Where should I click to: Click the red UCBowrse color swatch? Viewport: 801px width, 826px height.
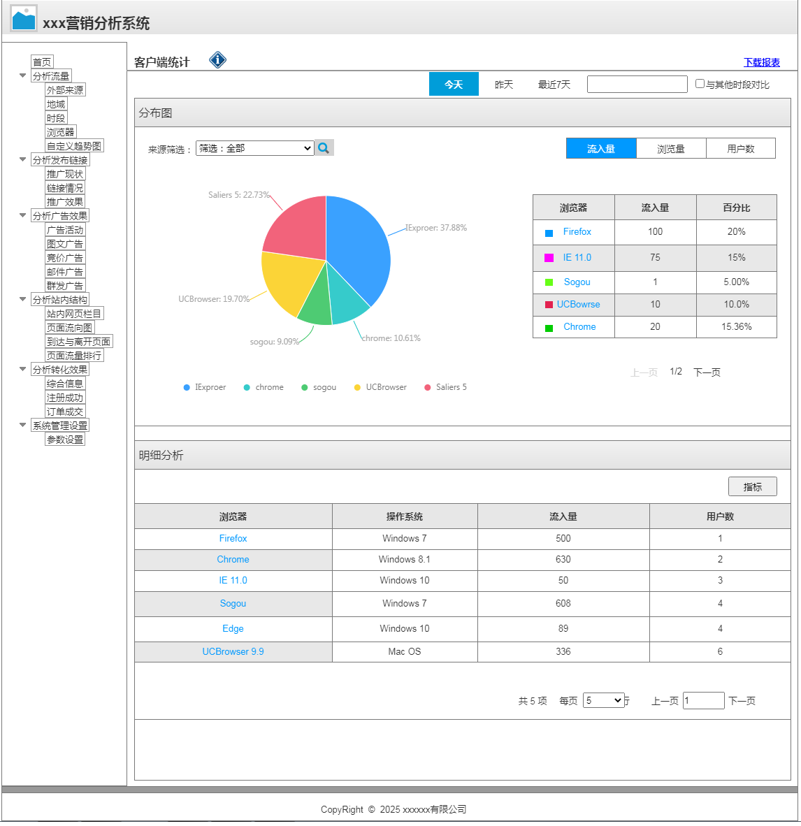549,305
